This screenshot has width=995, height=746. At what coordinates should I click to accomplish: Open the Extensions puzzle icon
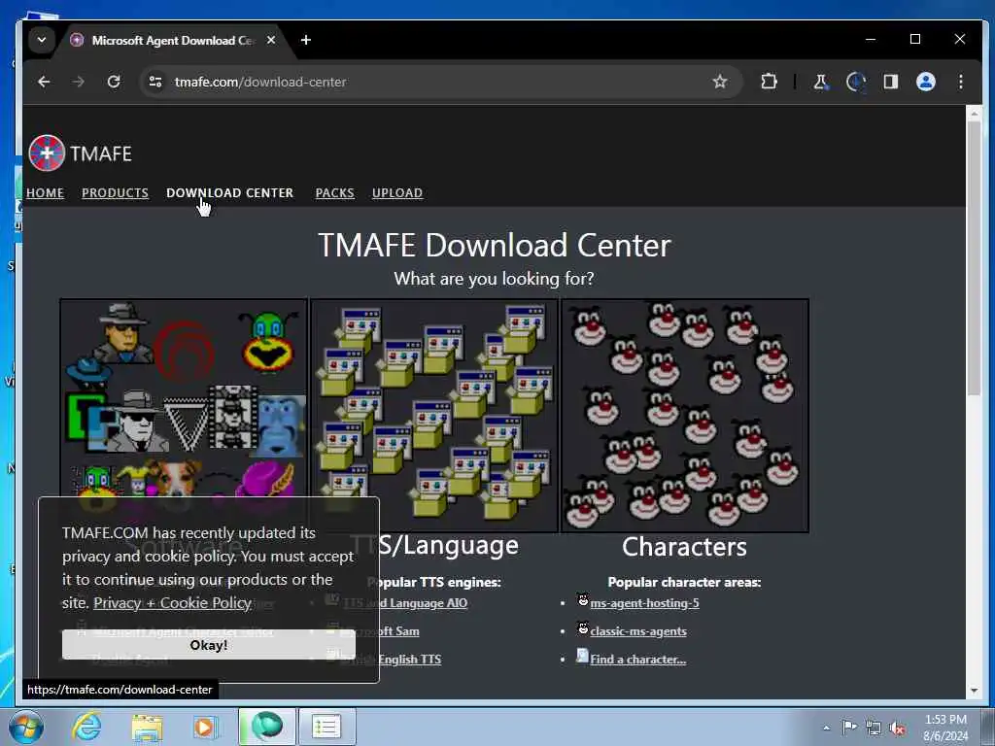tap(770, 82)
